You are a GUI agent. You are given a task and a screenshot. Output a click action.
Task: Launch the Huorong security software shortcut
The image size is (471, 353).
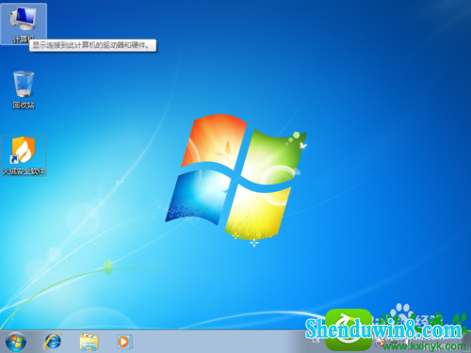24,156
